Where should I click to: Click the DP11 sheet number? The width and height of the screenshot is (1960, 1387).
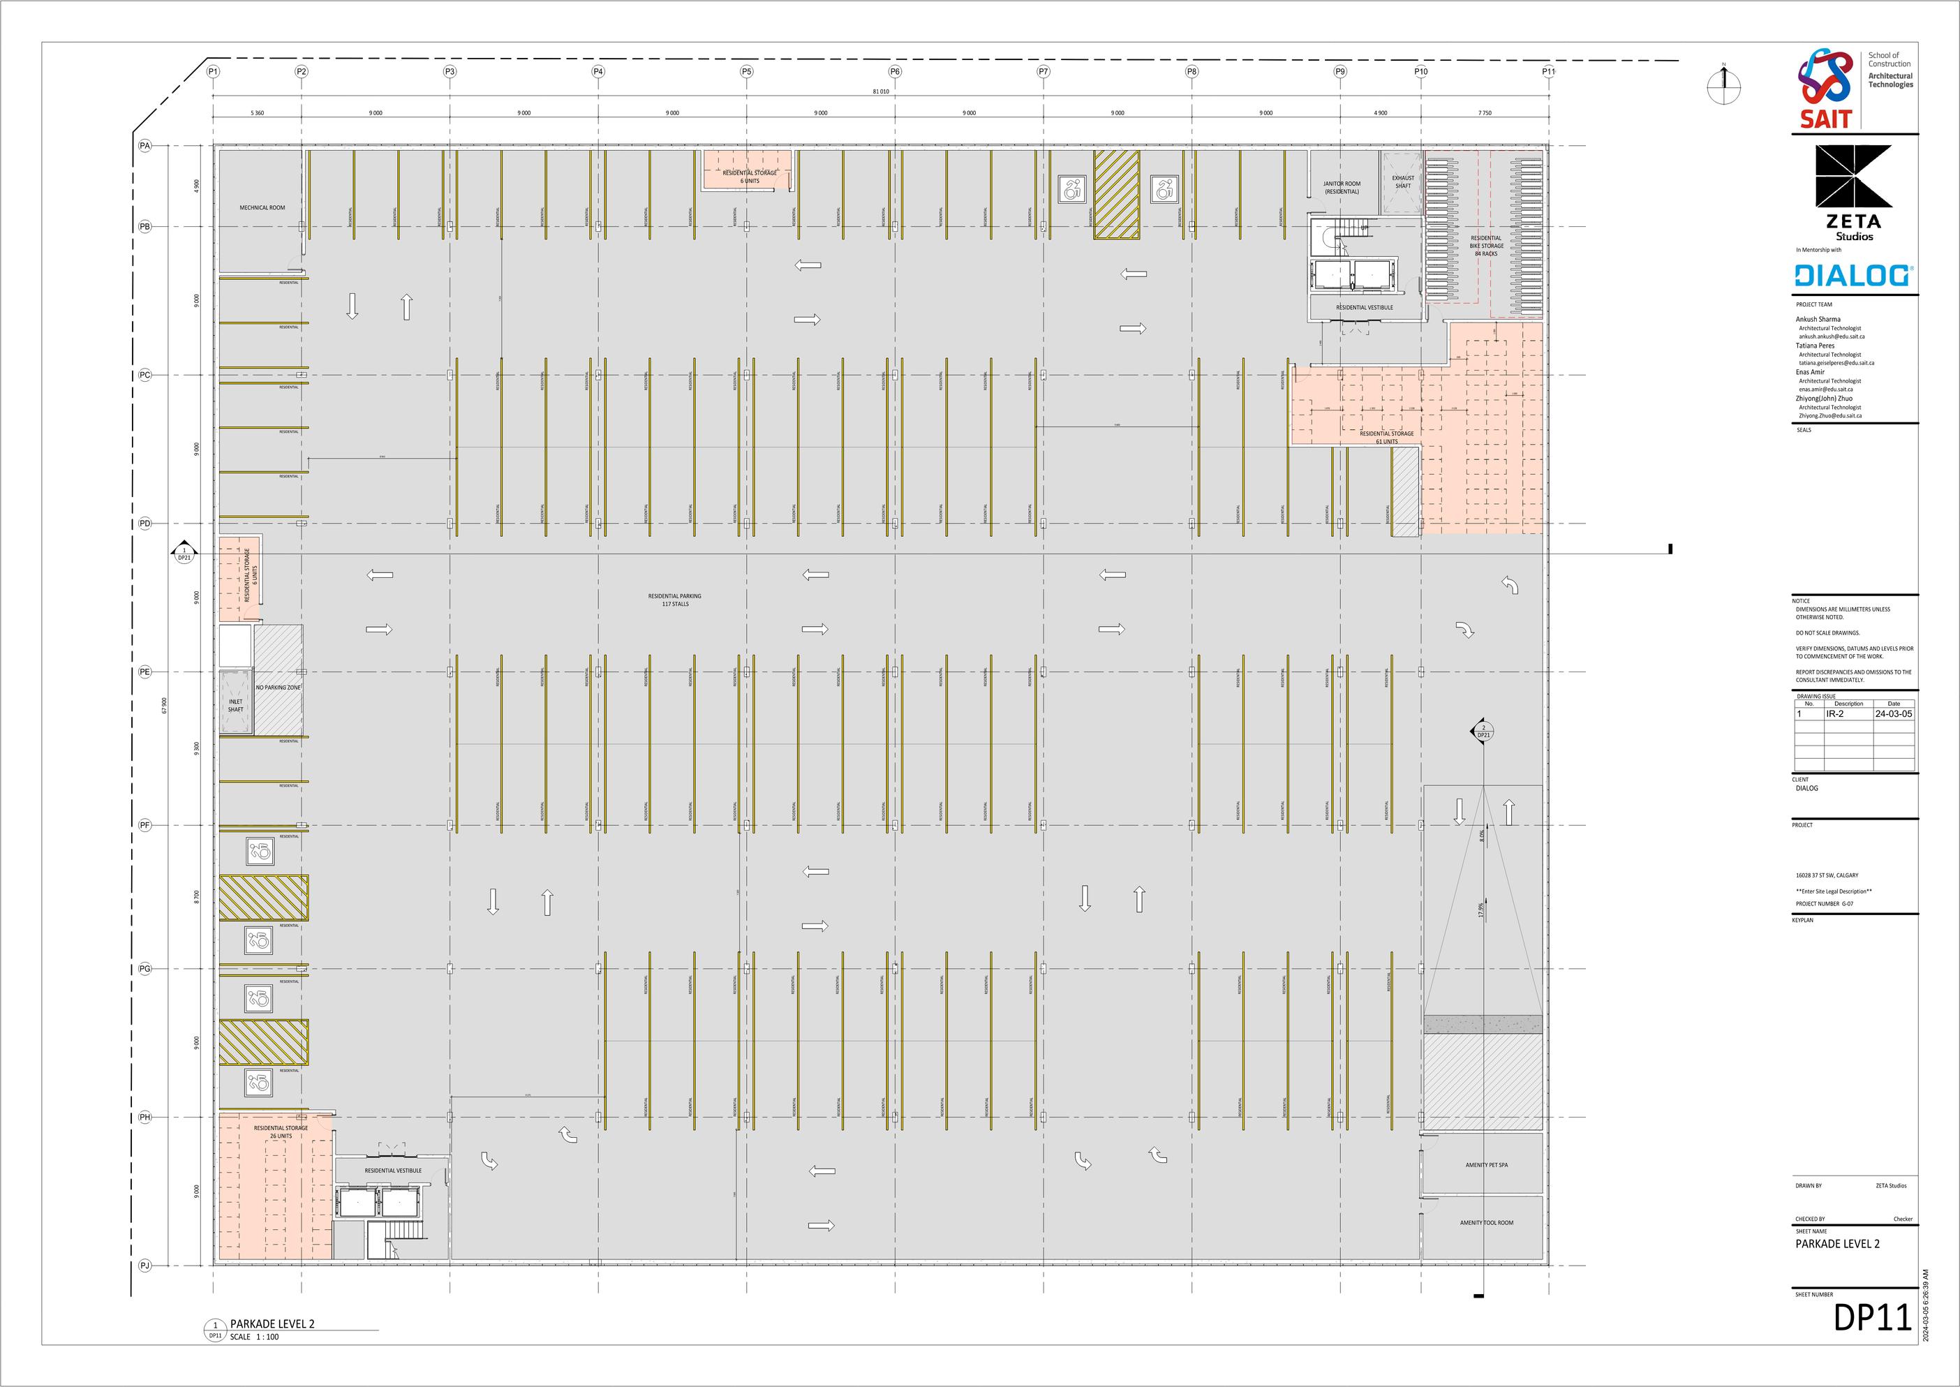[x=1872, y=1319]
